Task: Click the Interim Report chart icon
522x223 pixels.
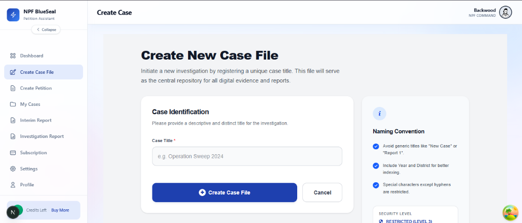Action: 13,120
